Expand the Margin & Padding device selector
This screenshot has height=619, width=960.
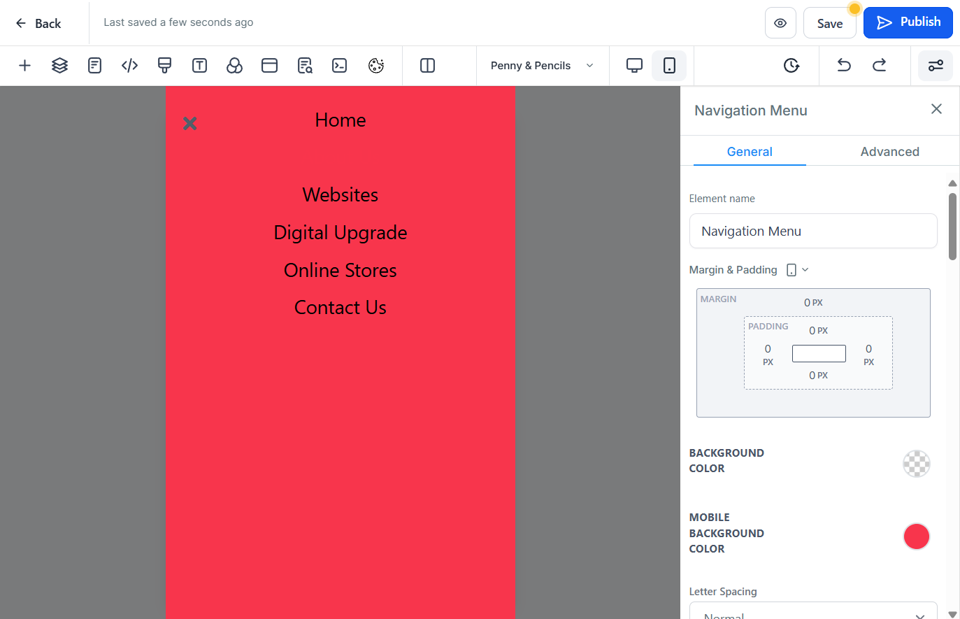(797, 270)
